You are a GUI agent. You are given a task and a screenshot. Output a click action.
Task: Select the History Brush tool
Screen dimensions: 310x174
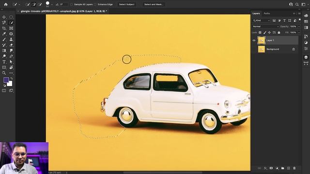tap(4, 45)
